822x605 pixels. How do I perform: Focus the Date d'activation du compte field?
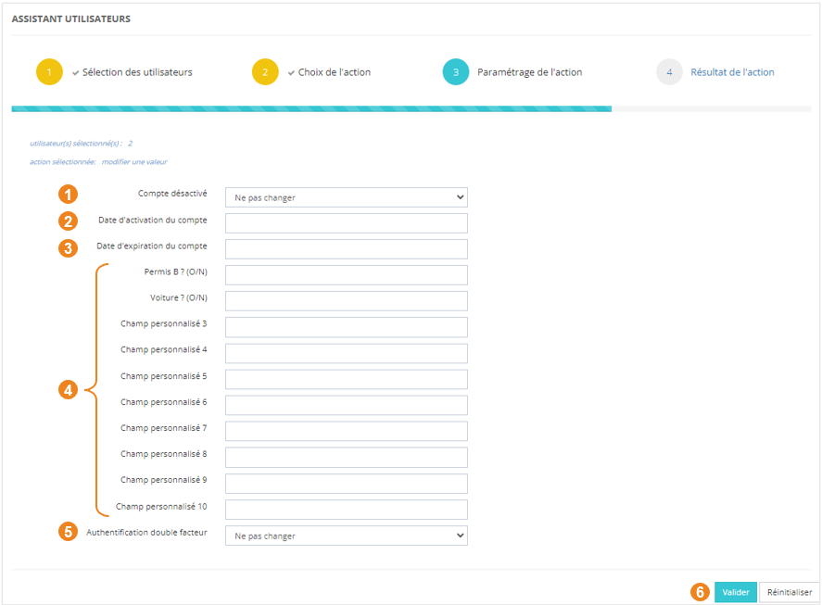346,223
